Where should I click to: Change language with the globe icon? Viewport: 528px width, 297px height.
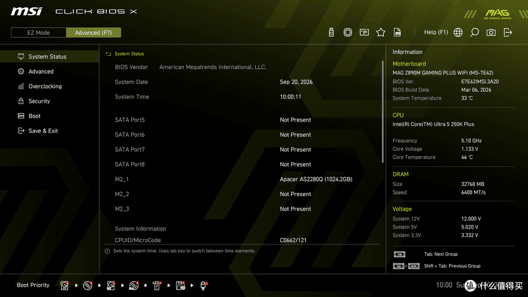[x=458, y=32]
